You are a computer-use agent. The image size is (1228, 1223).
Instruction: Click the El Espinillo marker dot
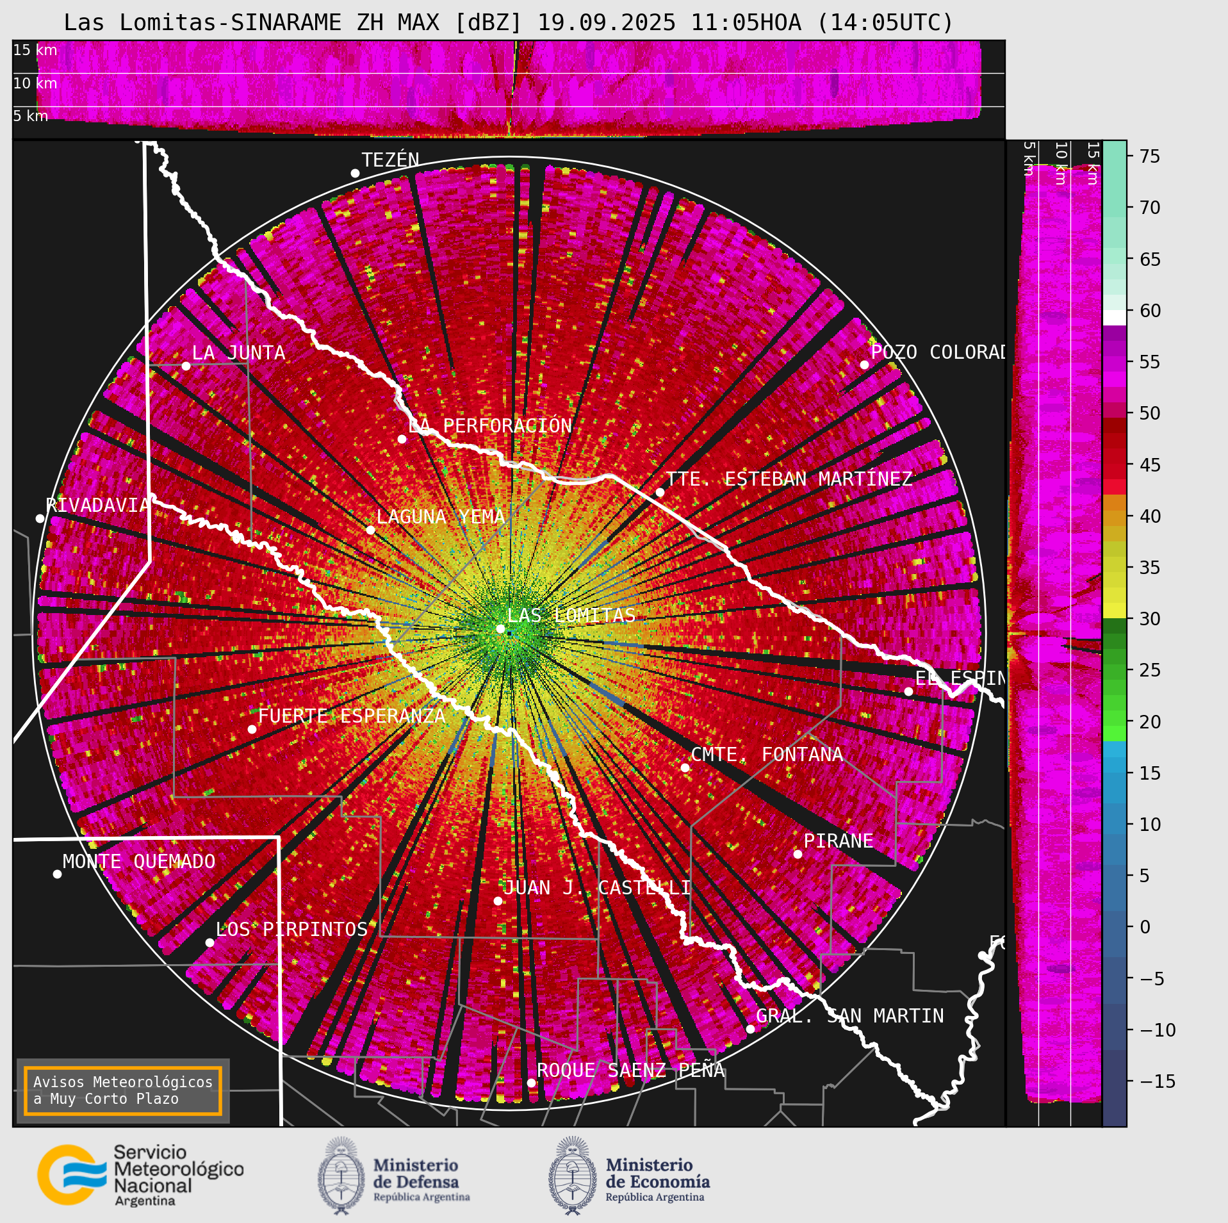(908, 691)
